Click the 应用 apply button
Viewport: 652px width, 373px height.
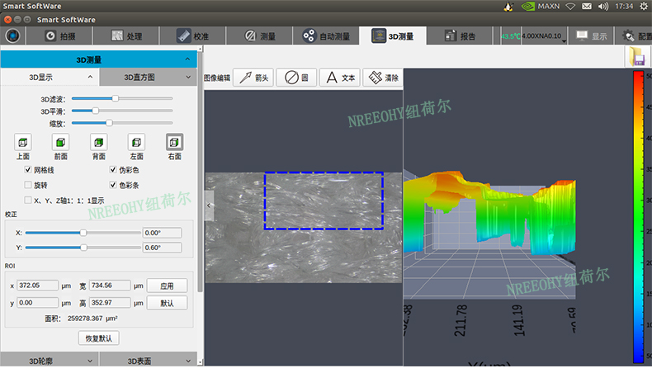click(168, 286)
